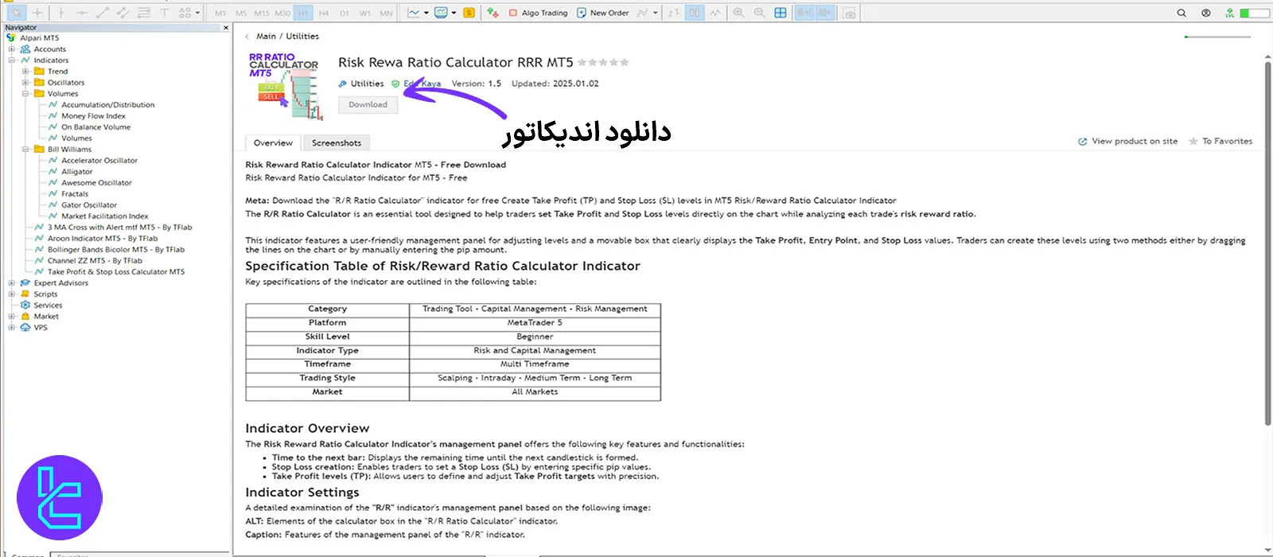
Task: Add product using To Favorites star
Action: pyautogui.click(x=1220, y=141)
